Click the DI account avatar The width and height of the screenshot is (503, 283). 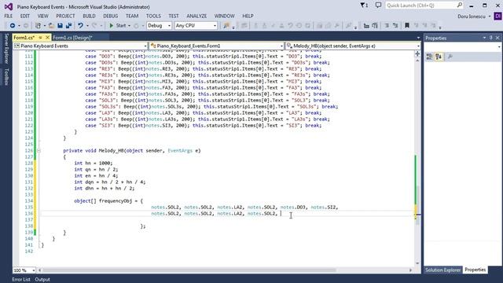point(497,16)
